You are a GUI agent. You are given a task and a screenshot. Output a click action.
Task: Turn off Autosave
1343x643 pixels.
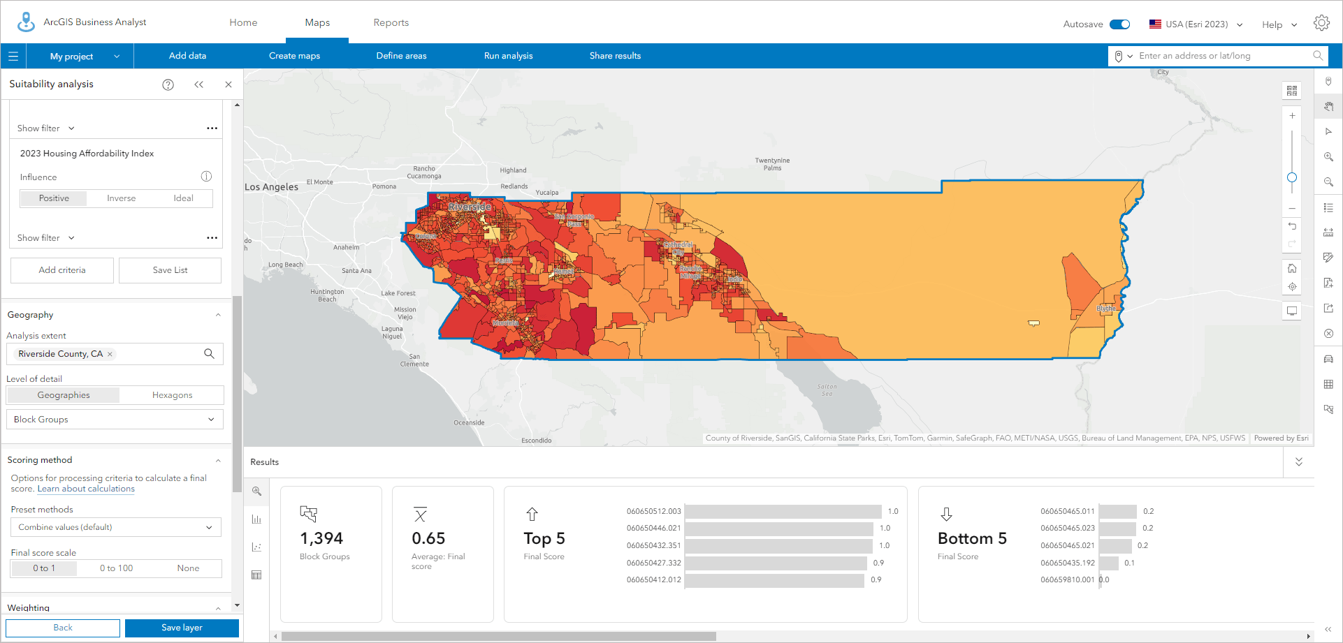1121,23
